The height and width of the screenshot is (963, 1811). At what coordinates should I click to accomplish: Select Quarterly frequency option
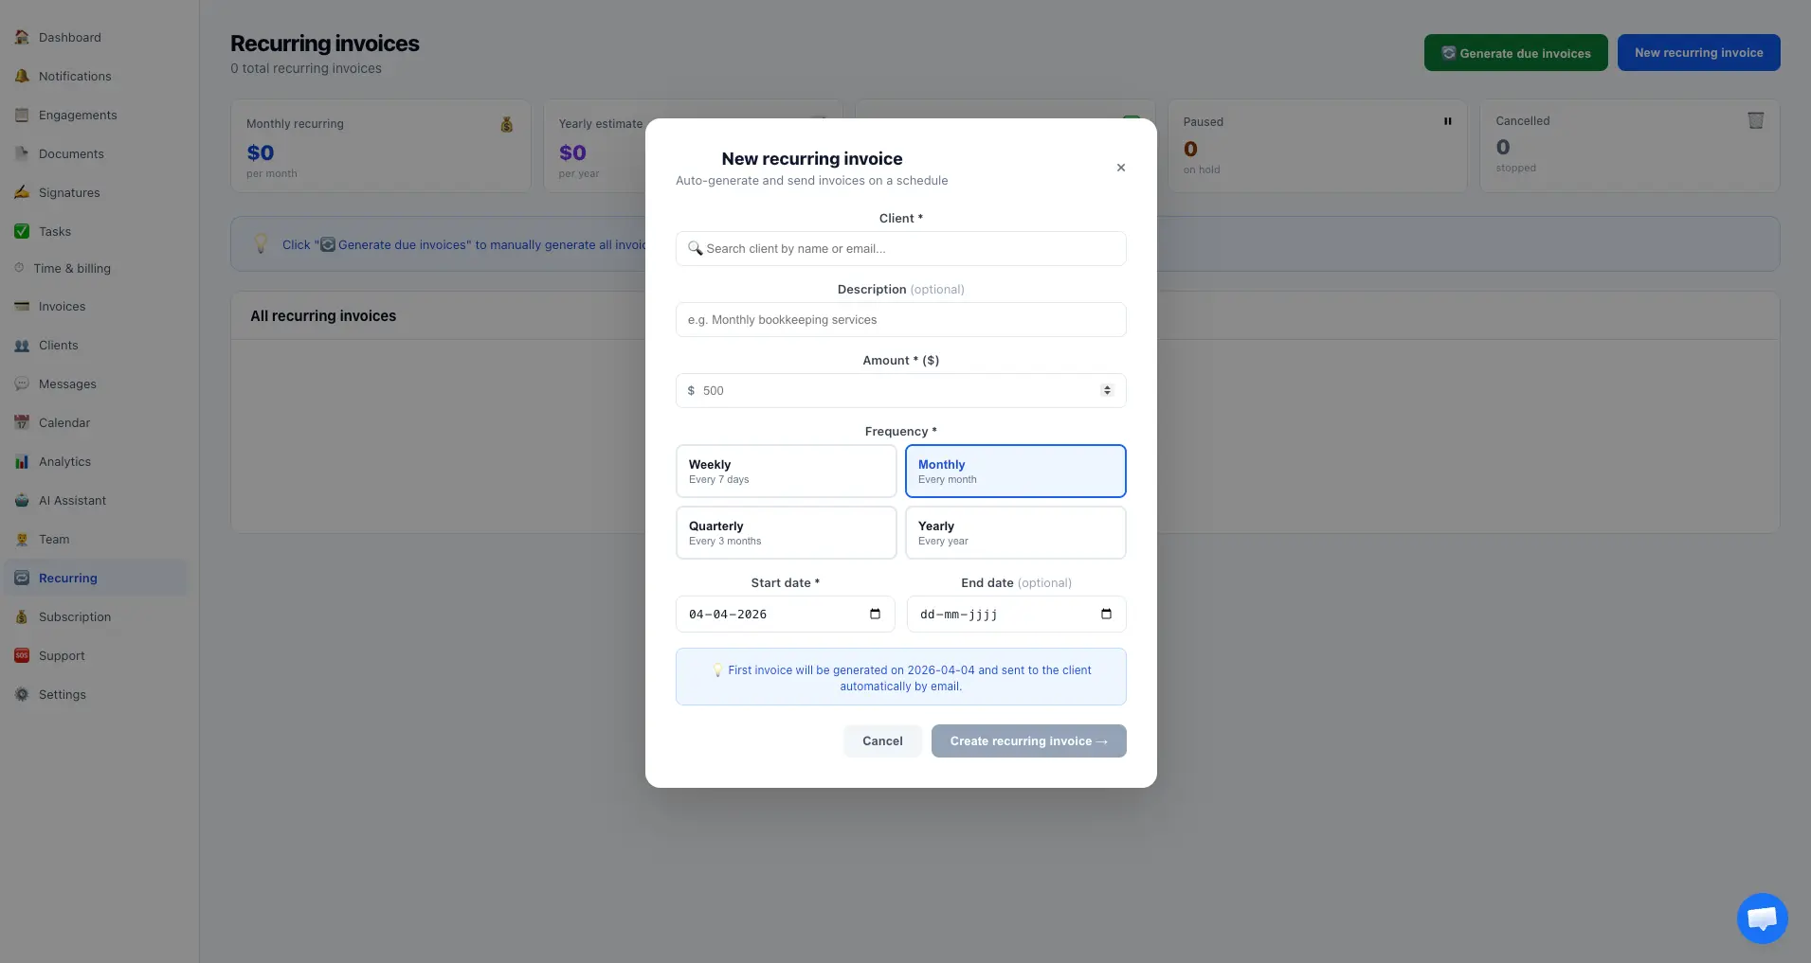click(786, 532)
